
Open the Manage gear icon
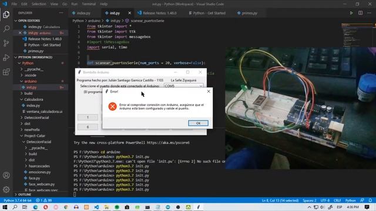(x=6, y=189)
